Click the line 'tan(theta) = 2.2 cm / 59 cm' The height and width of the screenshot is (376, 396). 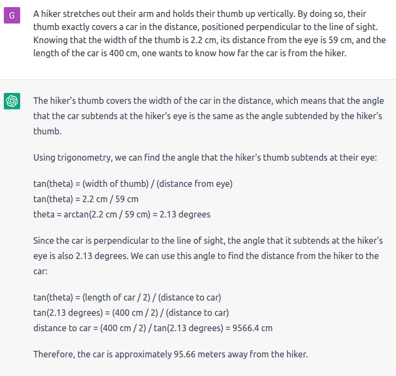click(x=86, y=199)
